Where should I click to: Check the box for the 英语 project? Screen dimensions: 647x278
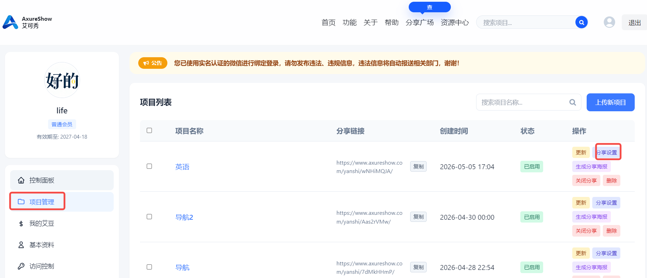(149, 166)
